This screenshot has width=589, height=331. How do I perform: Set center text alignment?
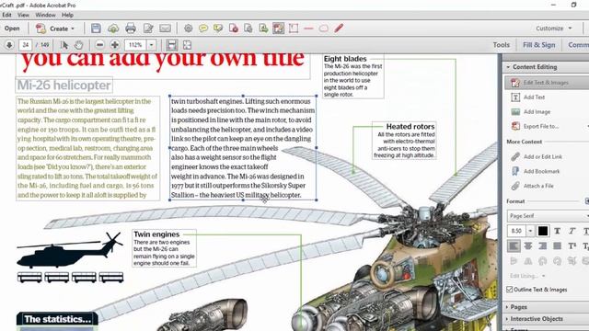click(527, 246)
